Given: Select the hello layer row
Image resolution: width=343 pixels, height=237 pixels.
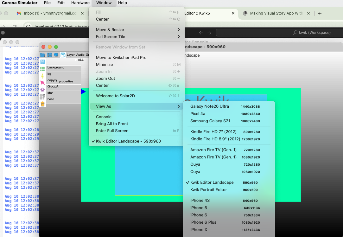Looking at the screenshot, I should click(63, 100).
